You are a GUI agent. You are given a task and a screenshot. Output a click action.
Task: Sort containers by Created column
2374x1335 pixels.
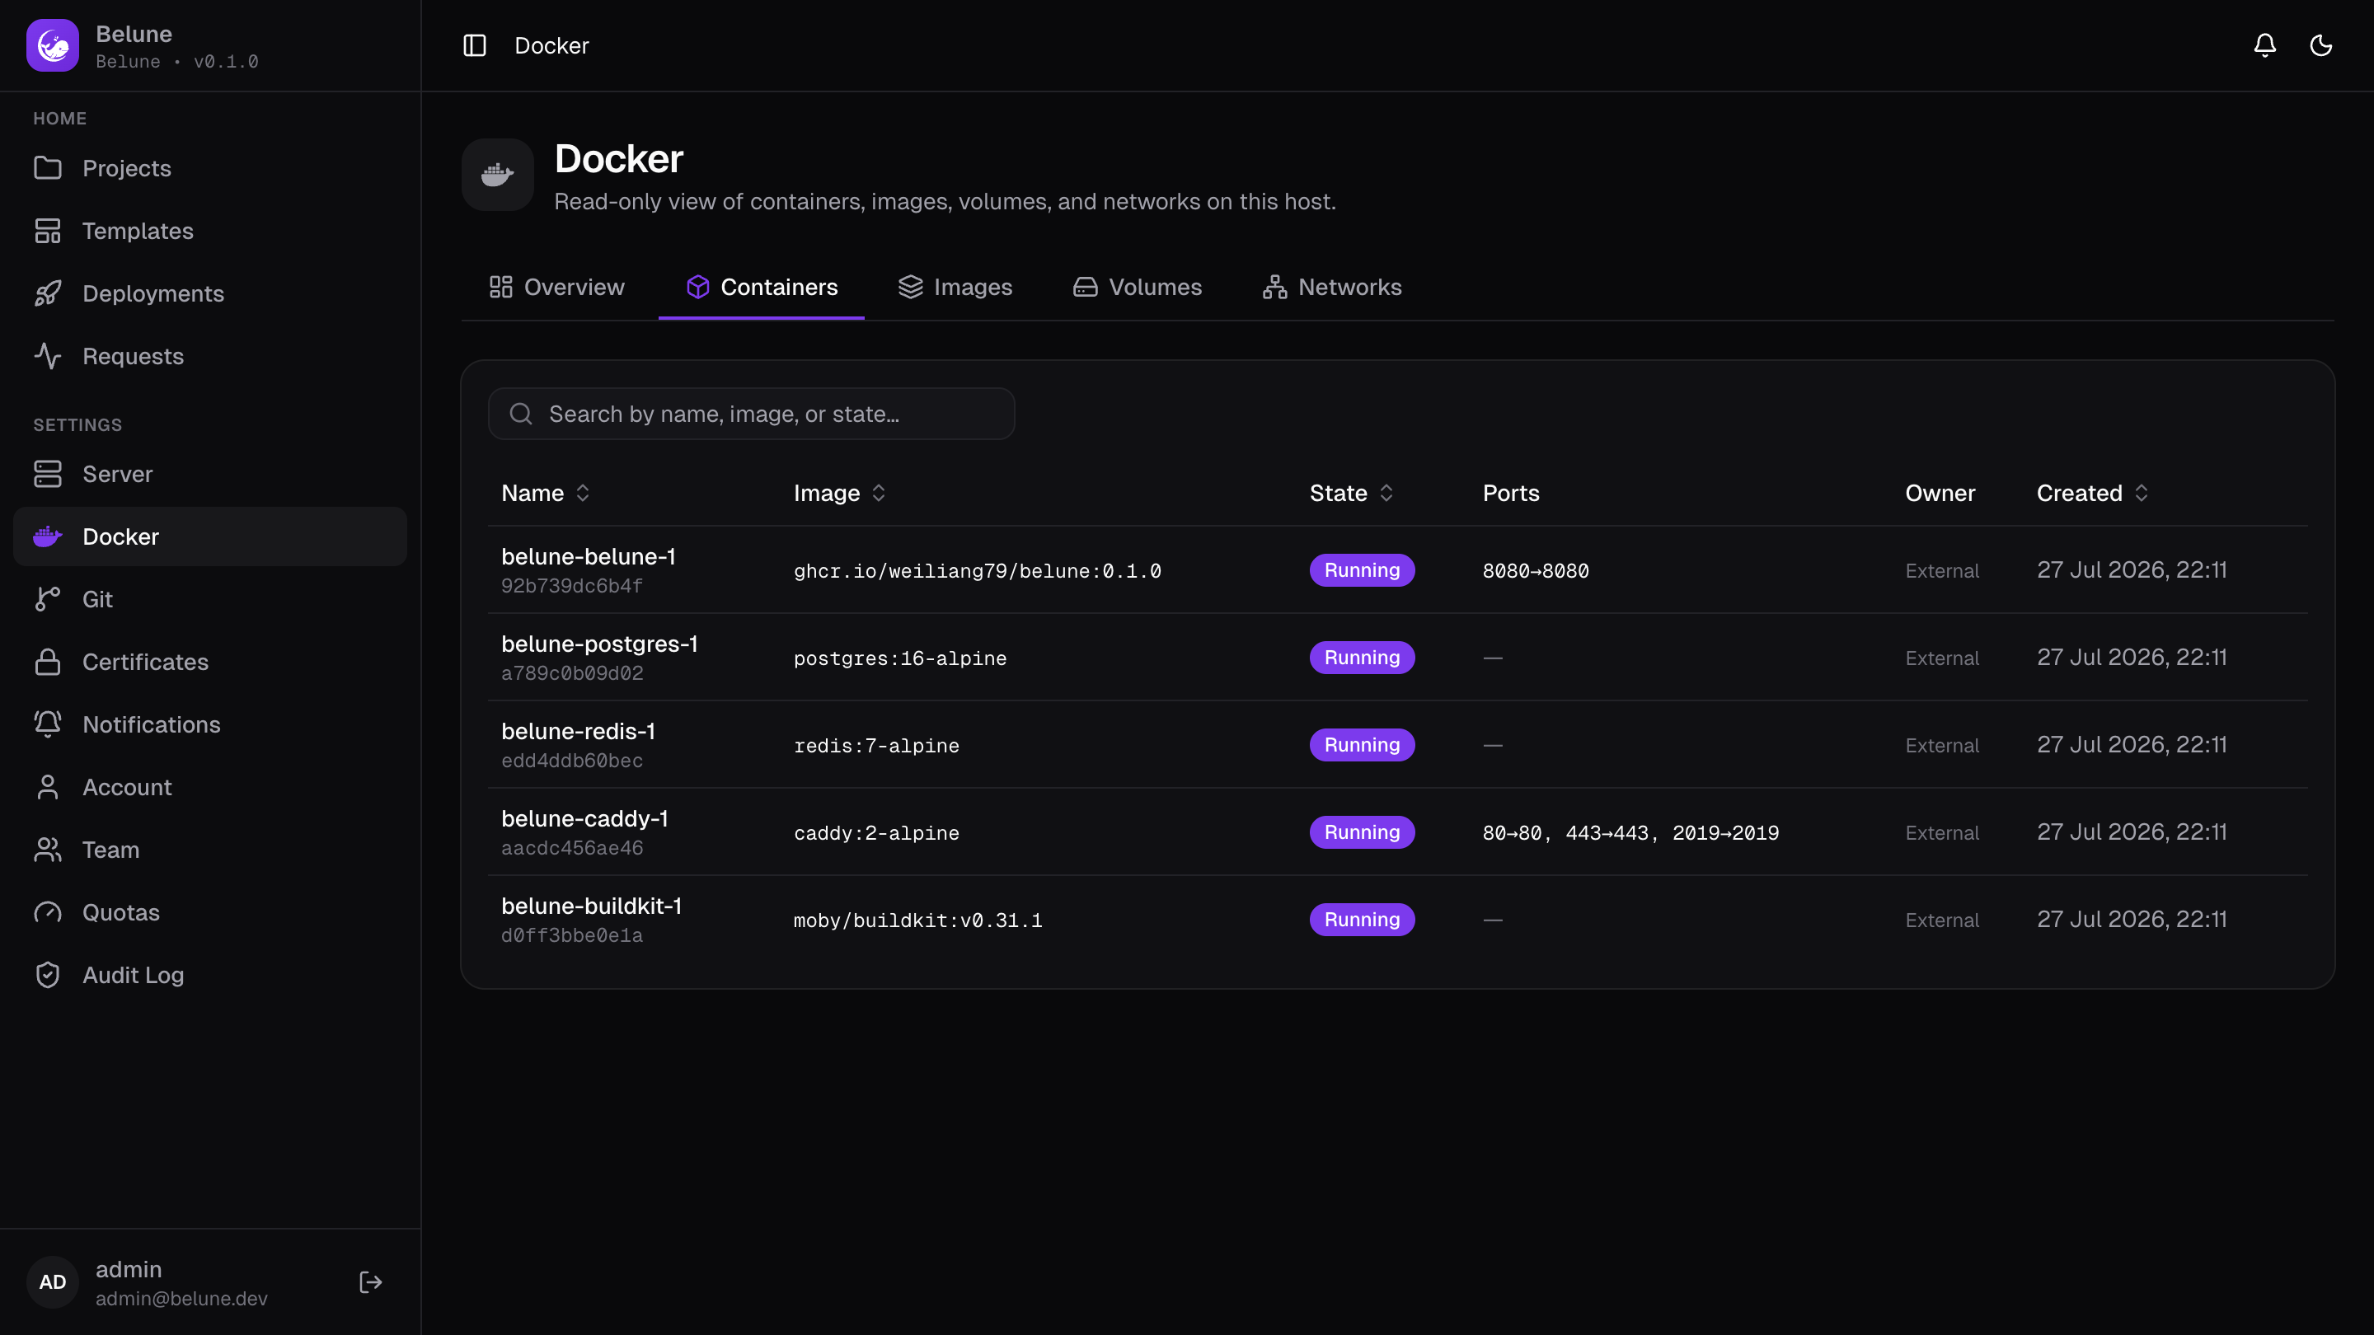point(2092,493)
